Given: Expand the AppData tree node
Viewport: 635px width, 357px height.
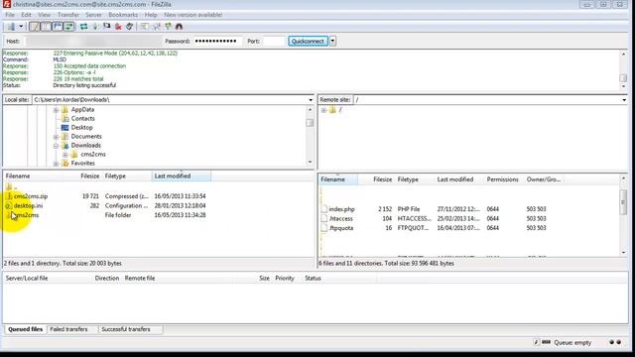Looking at the screenshot, I should (56, 110).
